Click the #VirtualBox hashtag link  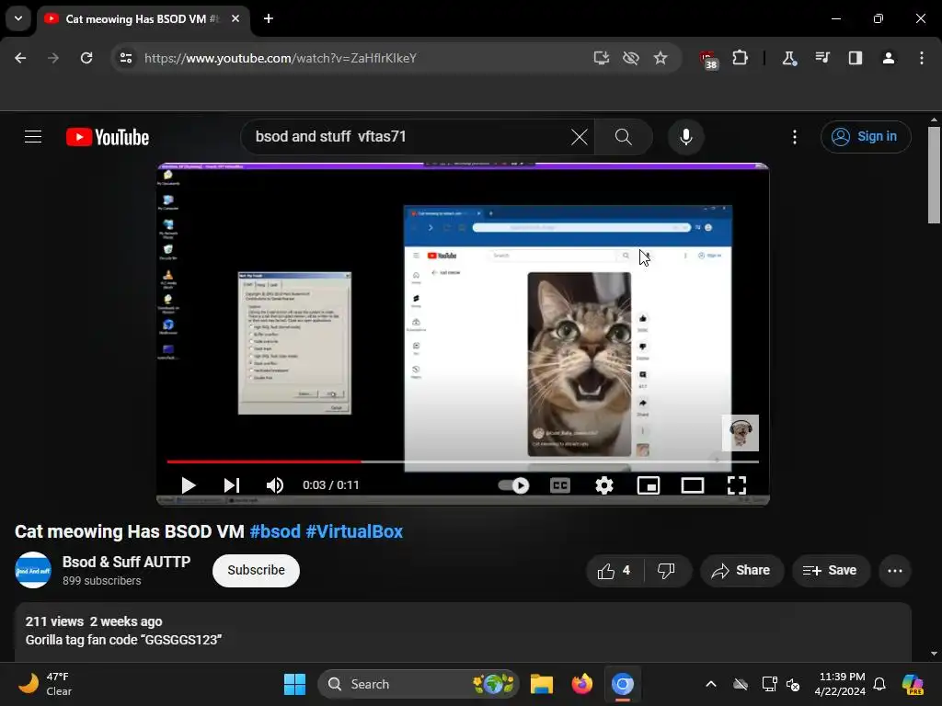click(x=354, y=532)
